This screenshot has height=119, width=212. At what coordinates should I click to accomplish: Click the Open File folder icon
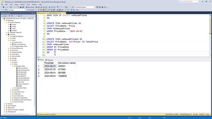(18, 7)
